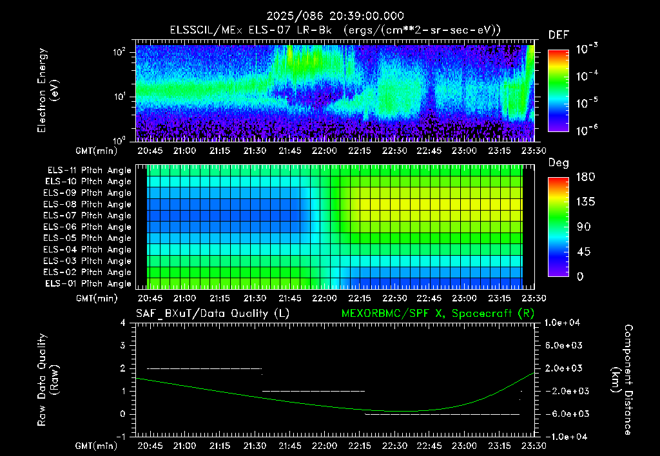Click the 22:30 tick label under pitch angle panel
This screenshot has height=456, width=660.
394,298
